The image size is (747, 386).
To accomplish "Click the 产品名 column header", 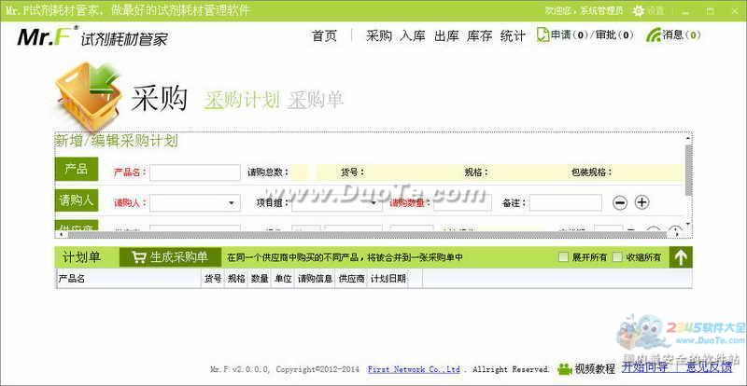I will (x=129, y=279).
